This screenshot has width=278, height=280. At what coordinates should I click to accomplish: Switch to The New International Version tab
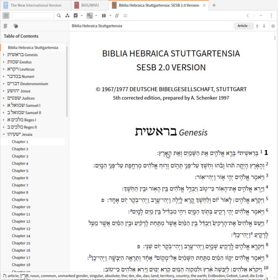36,6
